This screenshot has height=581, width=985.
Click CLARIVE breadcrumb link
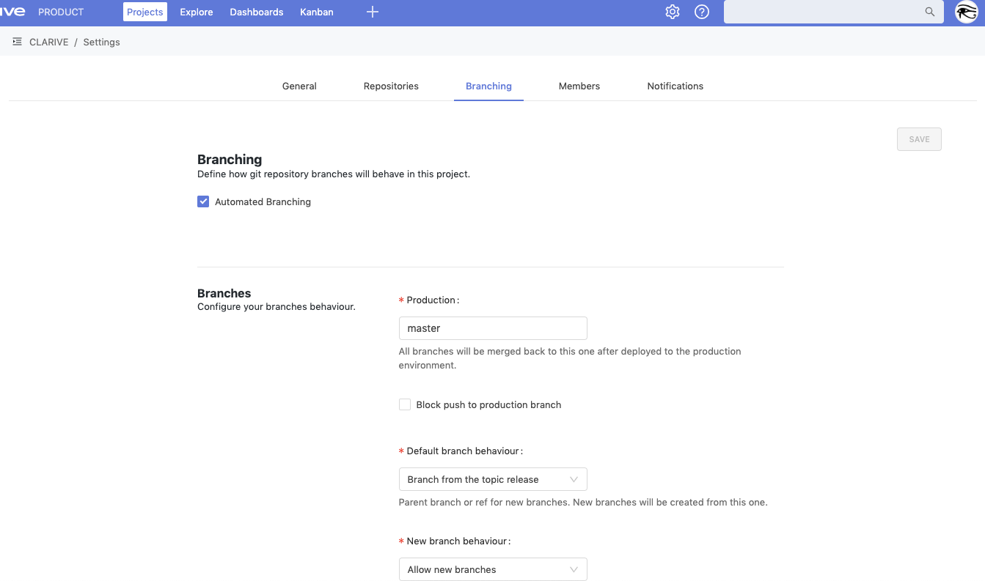49,42
